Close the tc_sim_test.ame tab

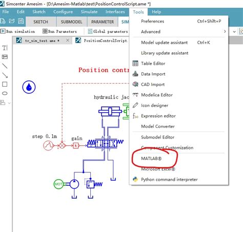(x=68, y=41)
